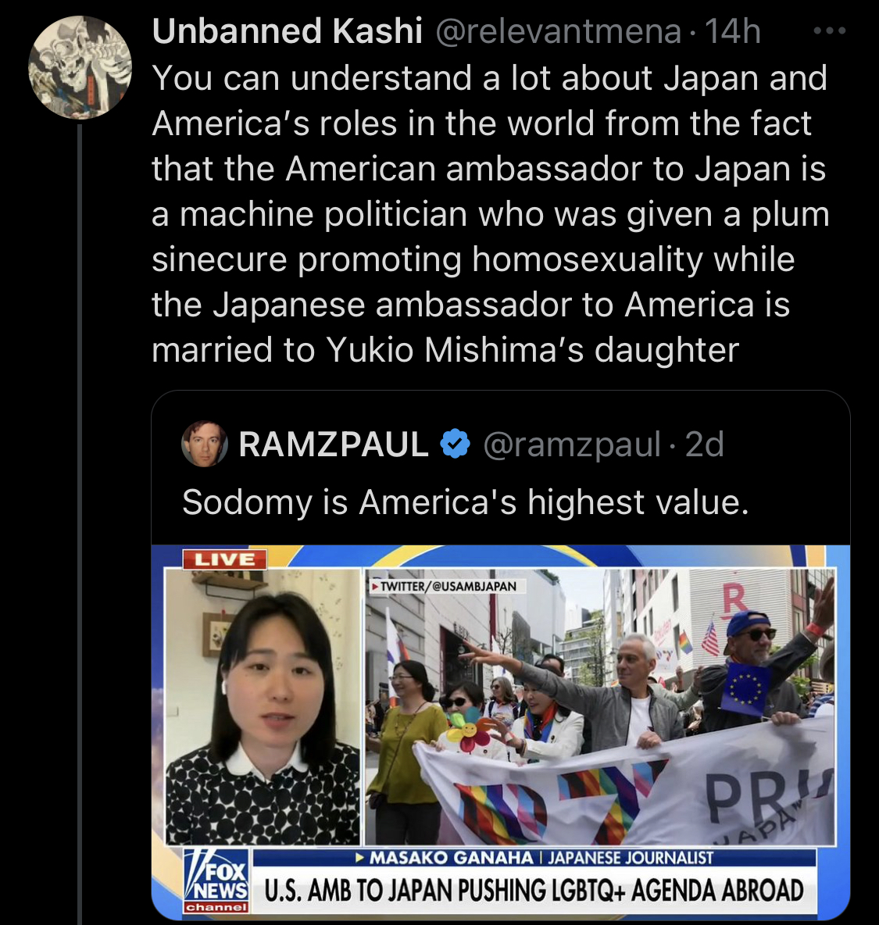This screenshot has height=925, width=879.
Task: Open the main tweet text body
Action: tap(490, 213)
